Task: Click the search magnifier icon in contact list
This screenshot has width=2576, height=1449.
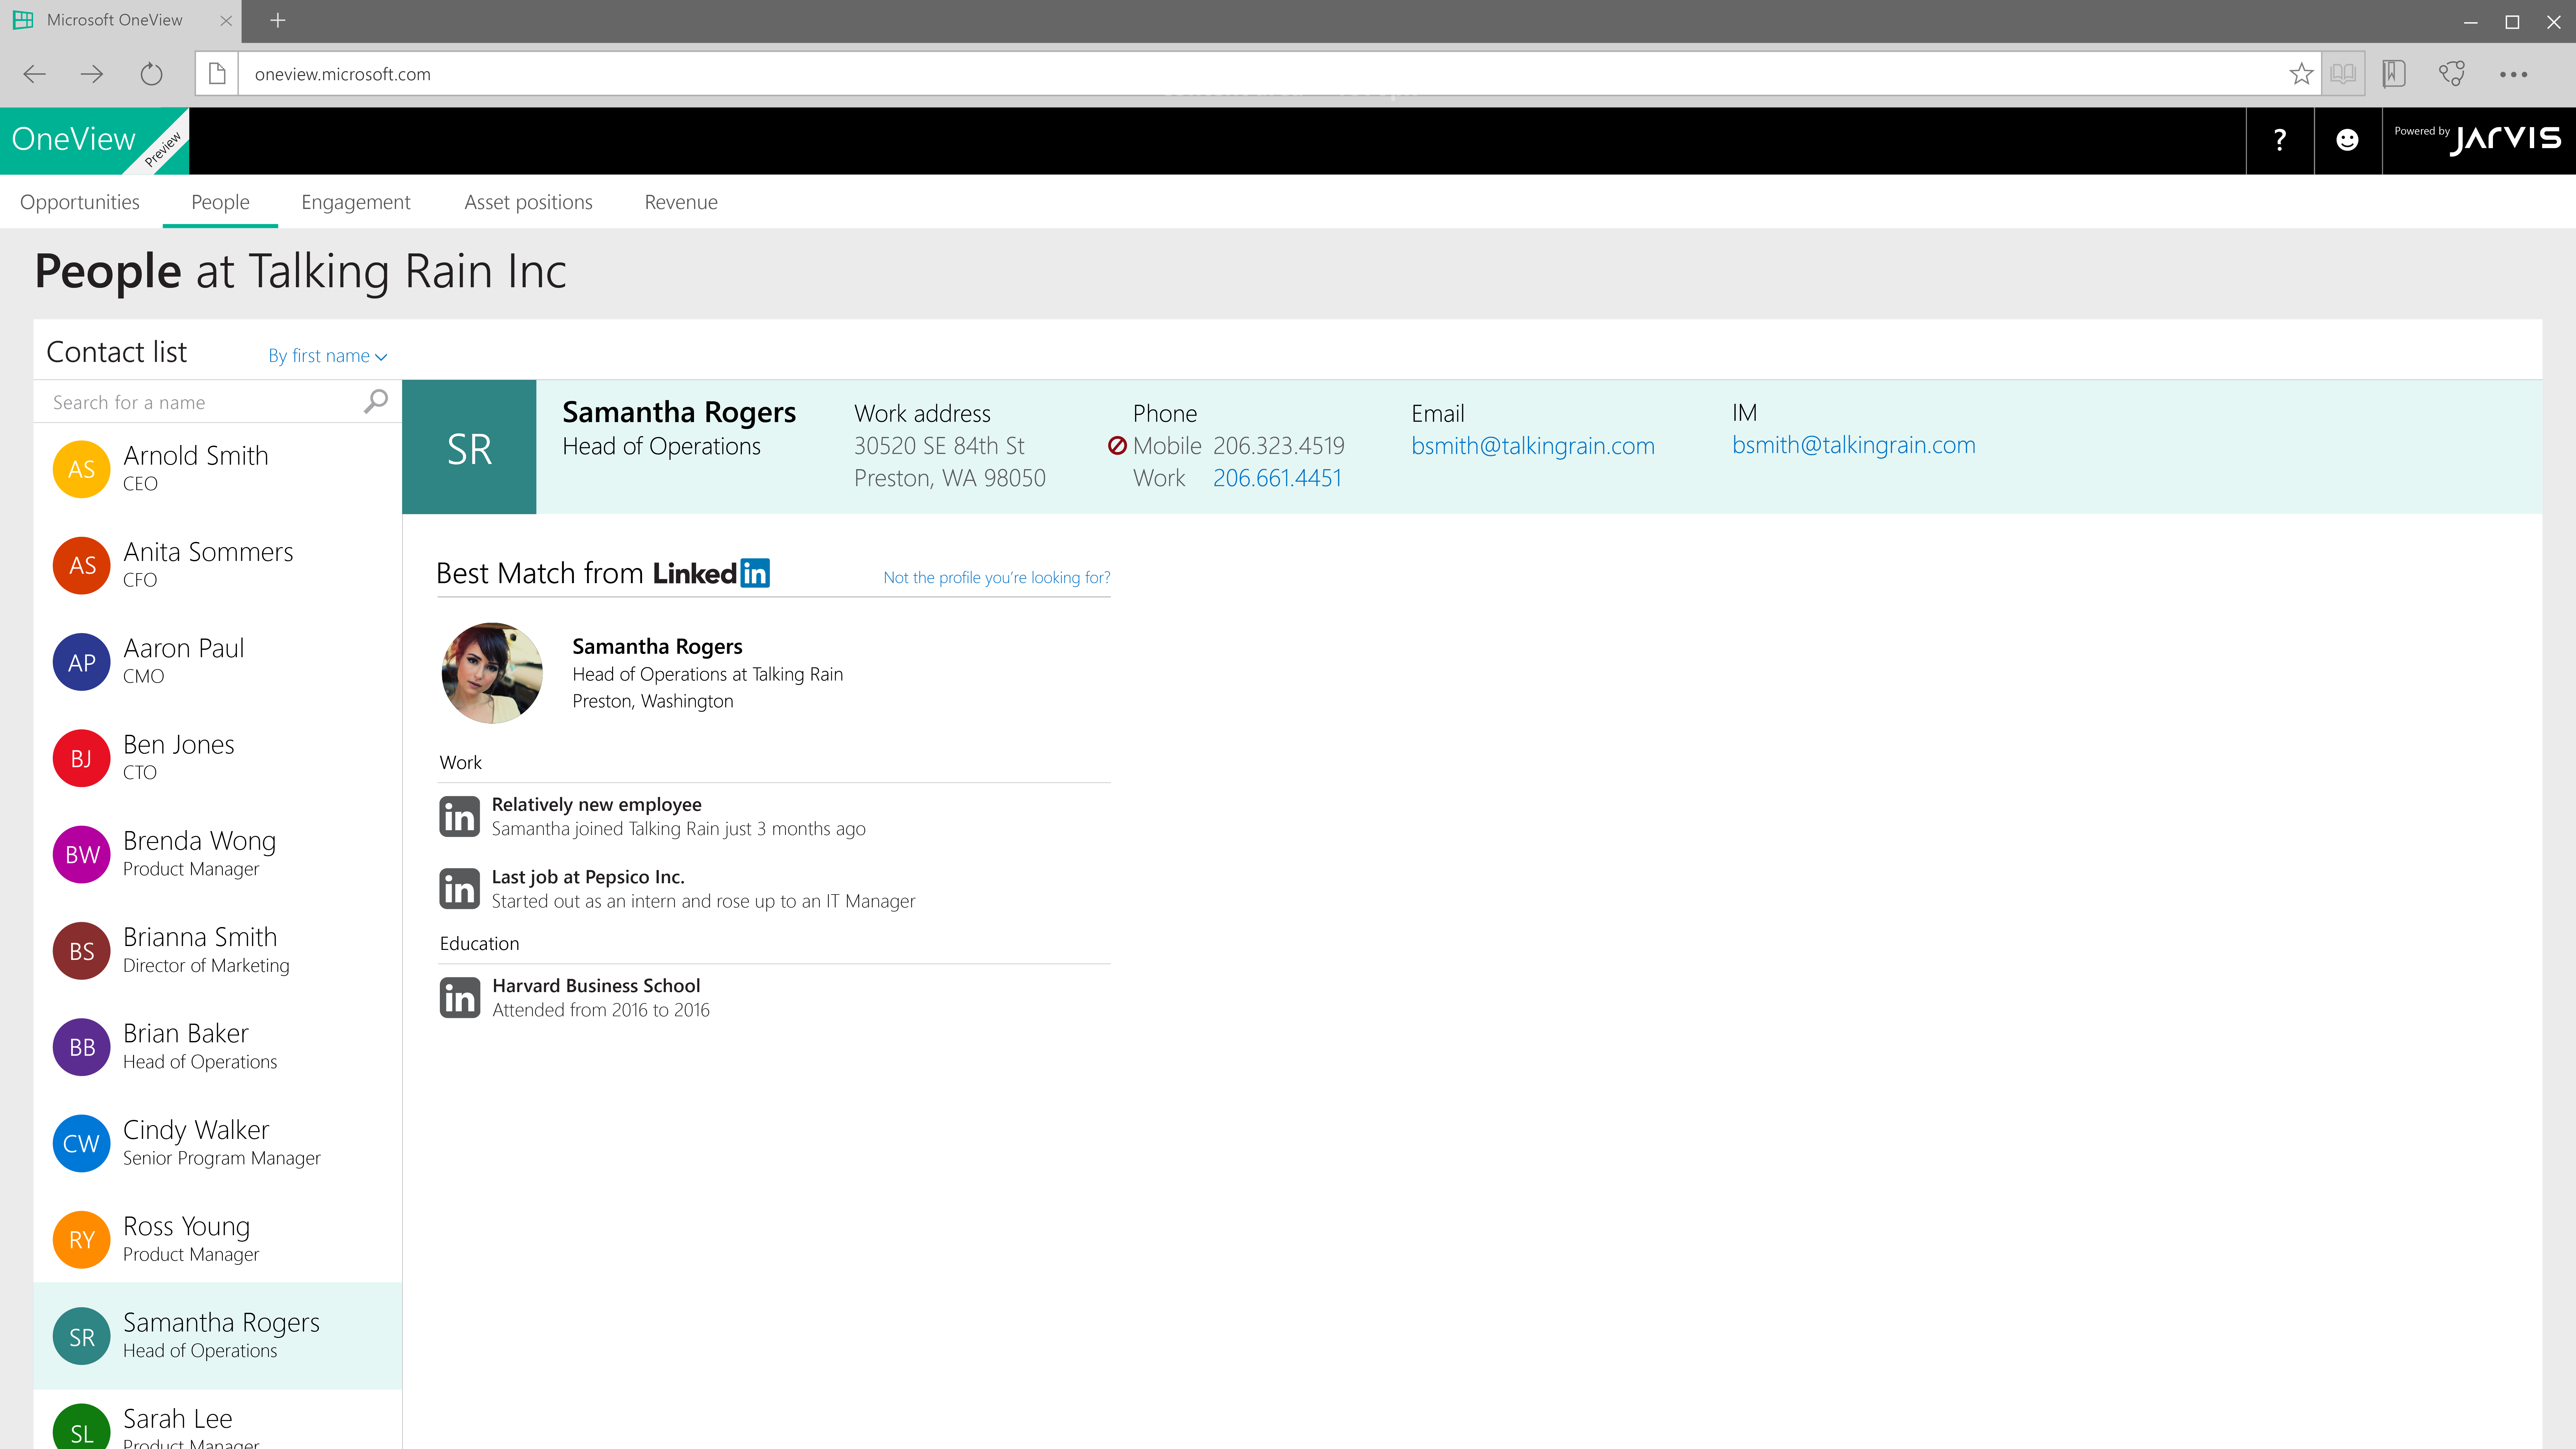Action: pyautogui.click(x=375, y=401)
